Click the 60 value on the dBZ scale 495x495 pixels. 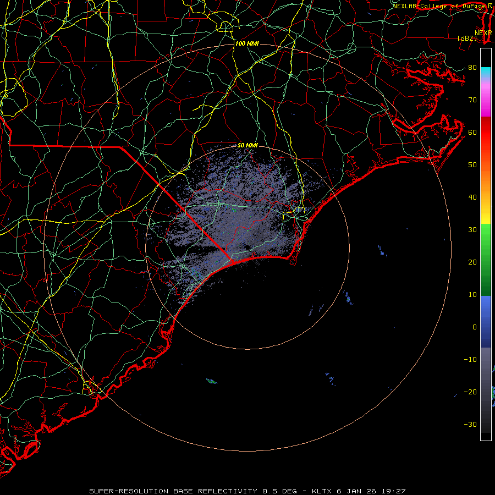coord(472,132)
